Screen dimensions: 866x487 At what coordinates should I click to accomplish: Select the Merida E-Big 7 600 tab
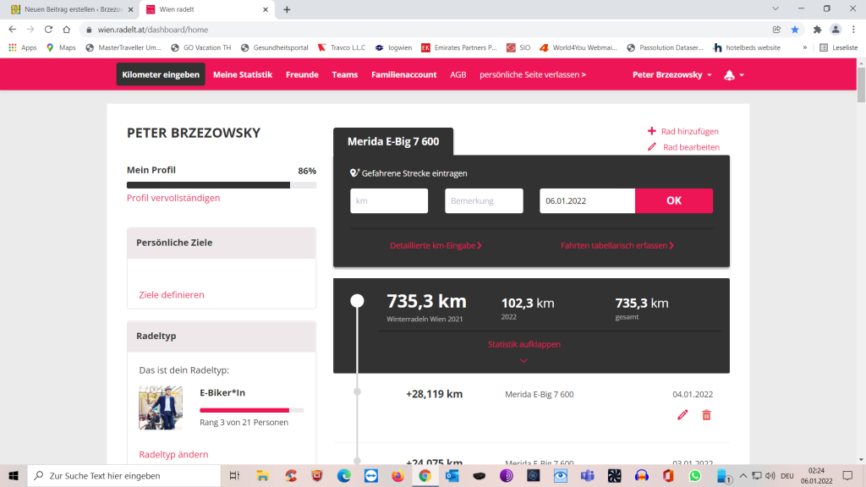[393, 141]
